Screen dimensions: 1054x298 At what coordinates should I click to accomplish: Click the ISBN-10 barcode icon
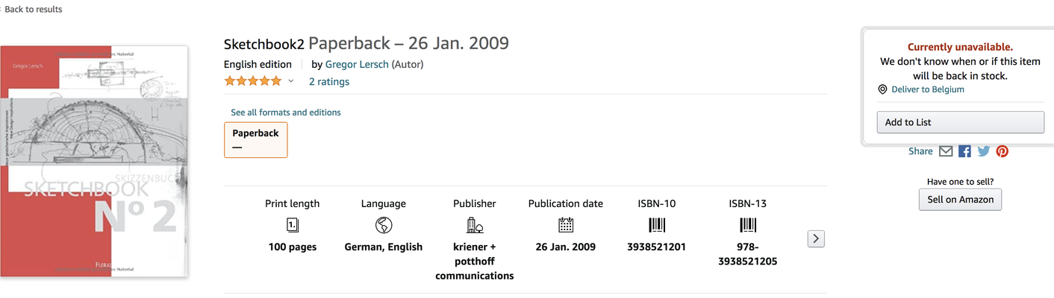coord(657,225)
